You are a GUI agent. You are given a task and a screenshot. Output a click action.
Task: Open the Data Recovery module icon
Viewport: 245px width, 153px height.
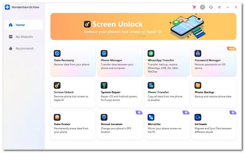coord(57,53)
